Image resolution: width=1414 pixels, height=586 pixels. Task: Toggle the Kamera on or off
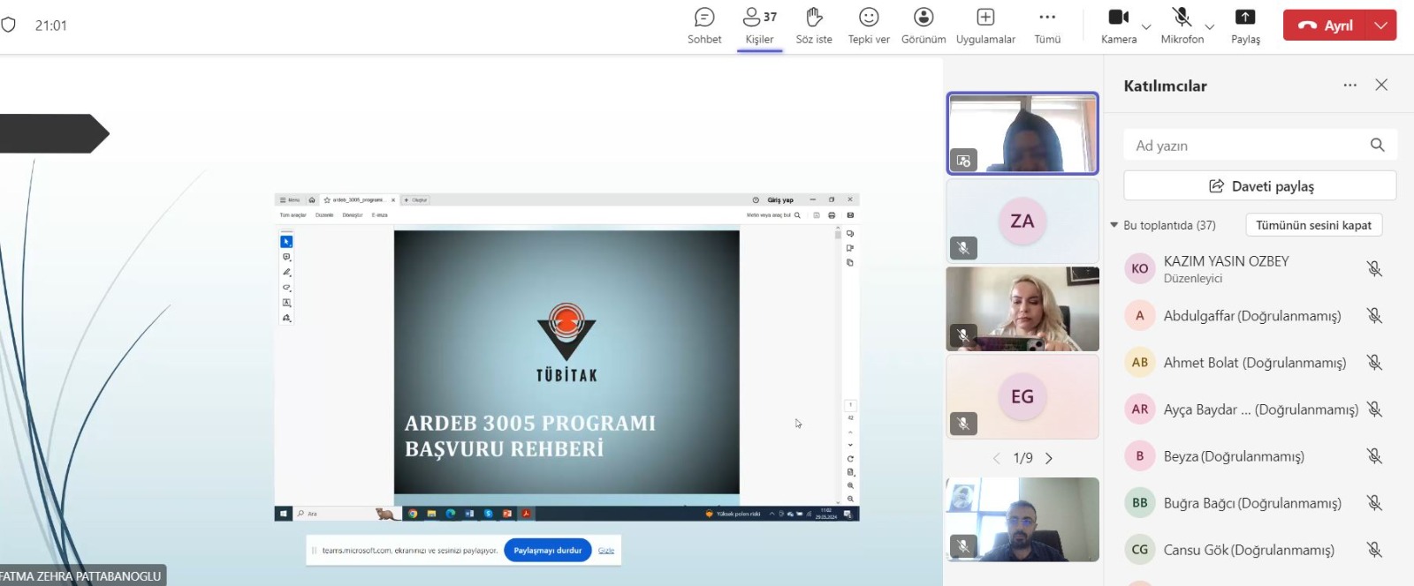[1119, 26]
